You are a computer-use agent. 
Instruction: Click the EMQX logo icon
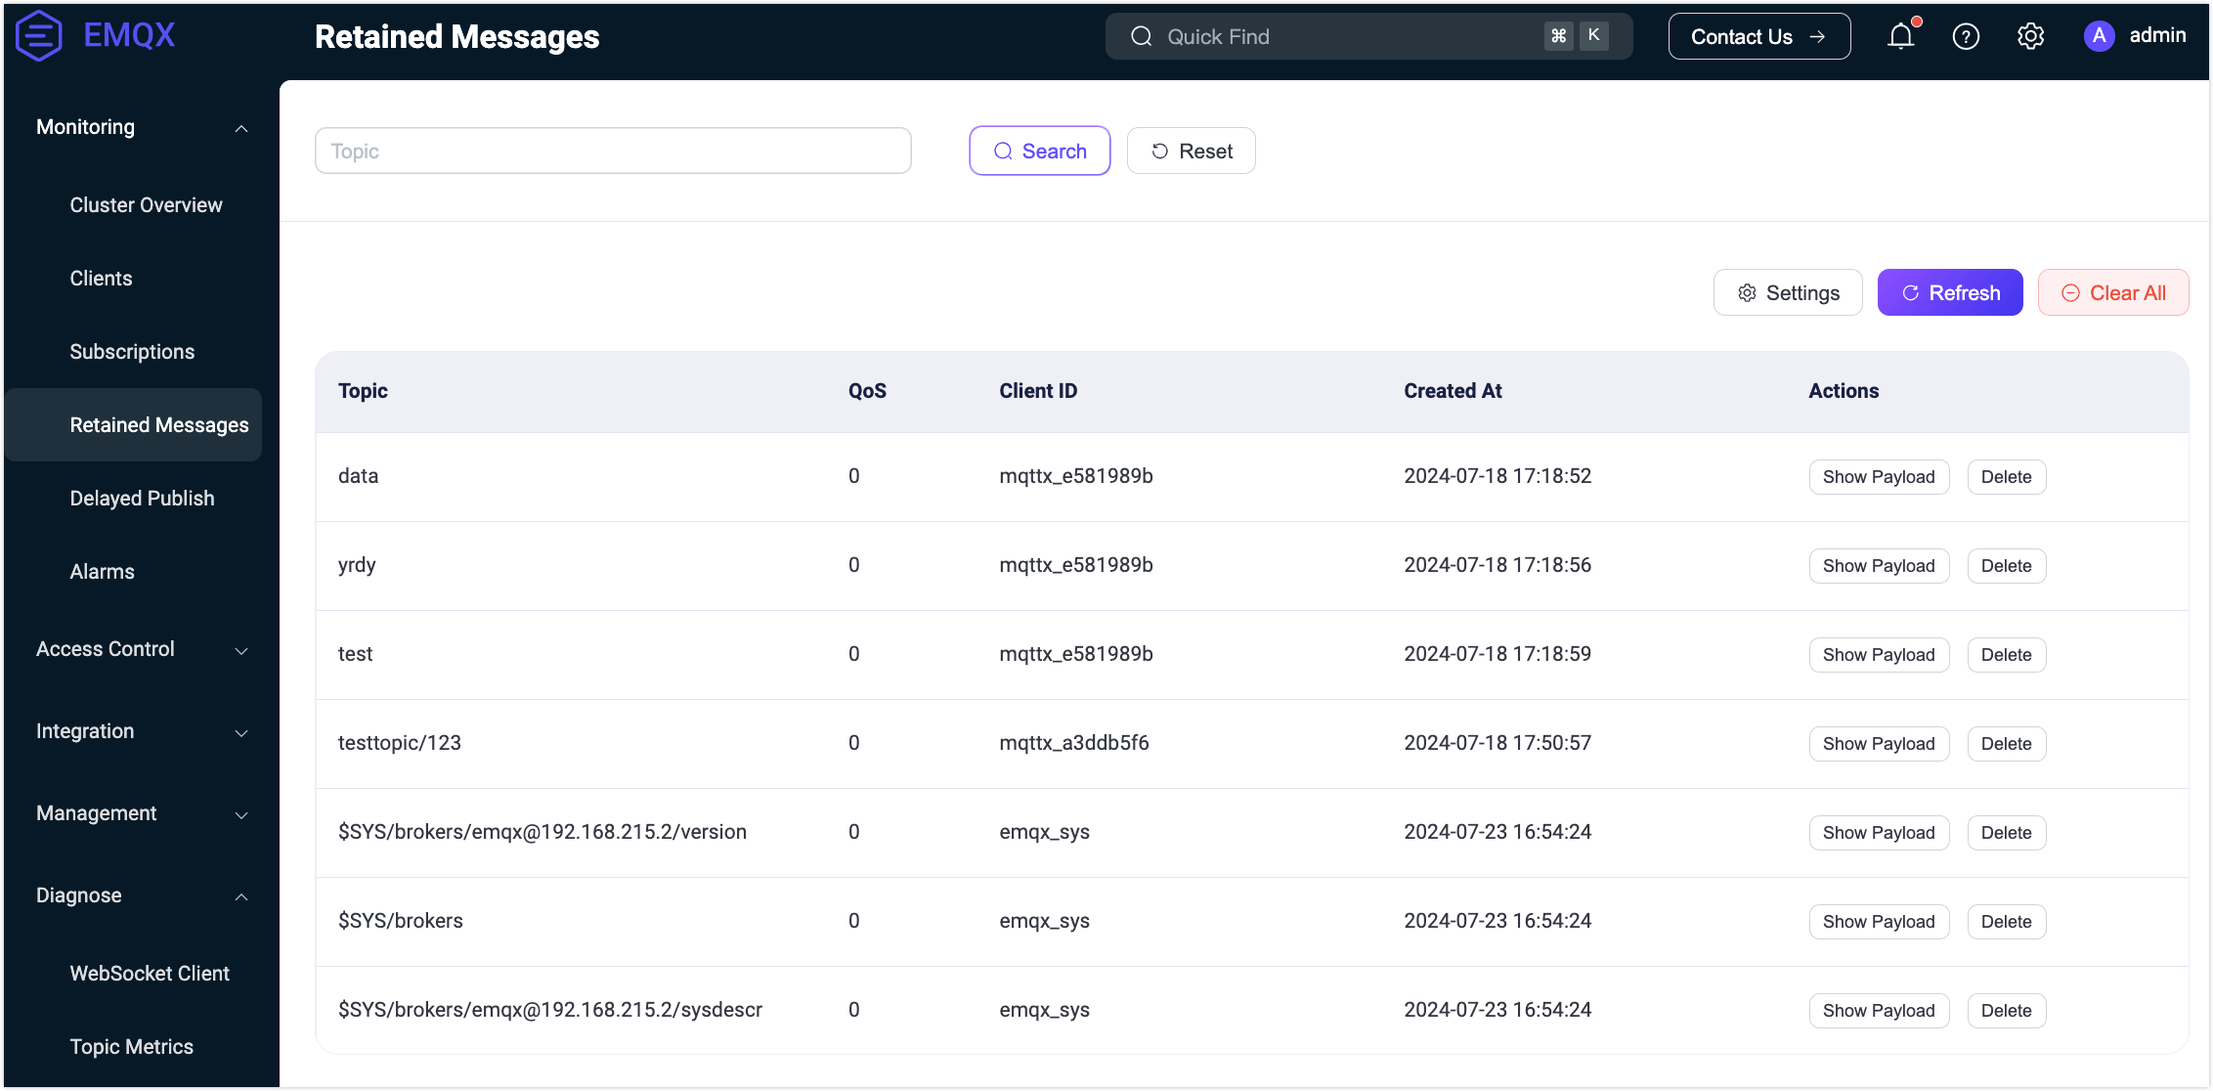39,36
